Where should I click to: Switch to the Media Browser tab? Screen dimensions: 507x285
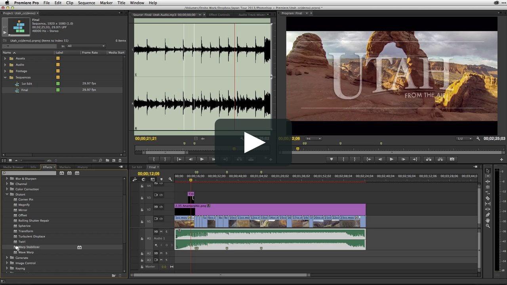13,167
